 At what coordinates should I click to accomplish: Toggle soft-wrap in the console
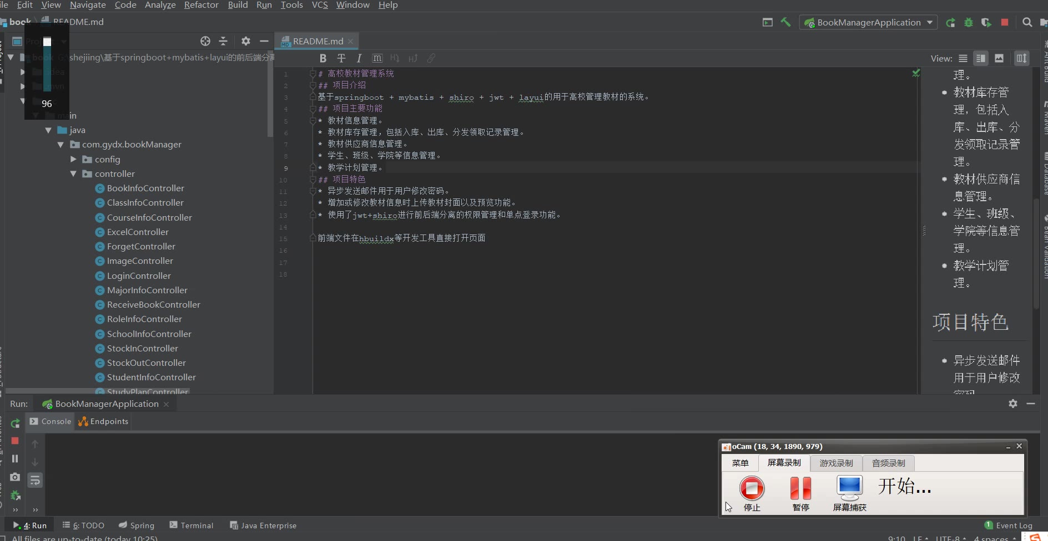pyautogui.click(x=35, y=480)
